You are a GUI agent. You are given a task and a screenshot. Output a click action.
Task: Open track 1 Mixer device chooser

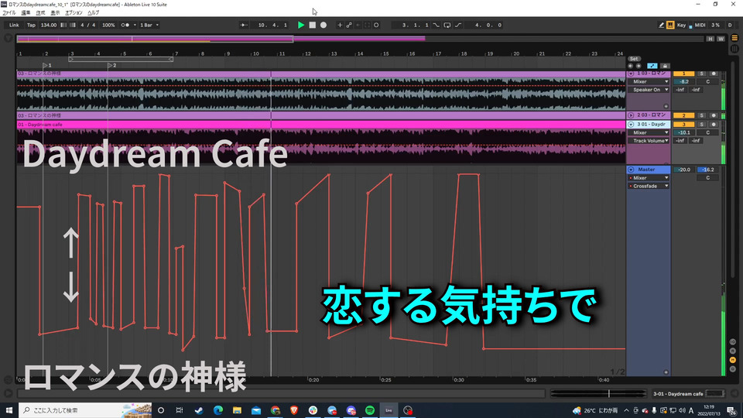click(649, 81)
